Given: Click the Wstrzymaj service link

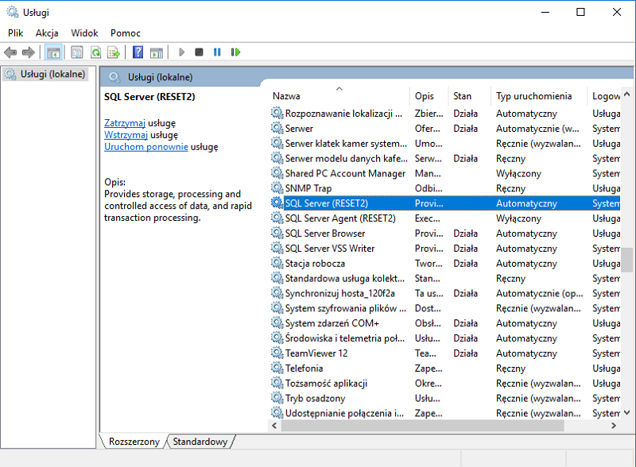Looking at the screenshot, I should click(x=126, y=134).
